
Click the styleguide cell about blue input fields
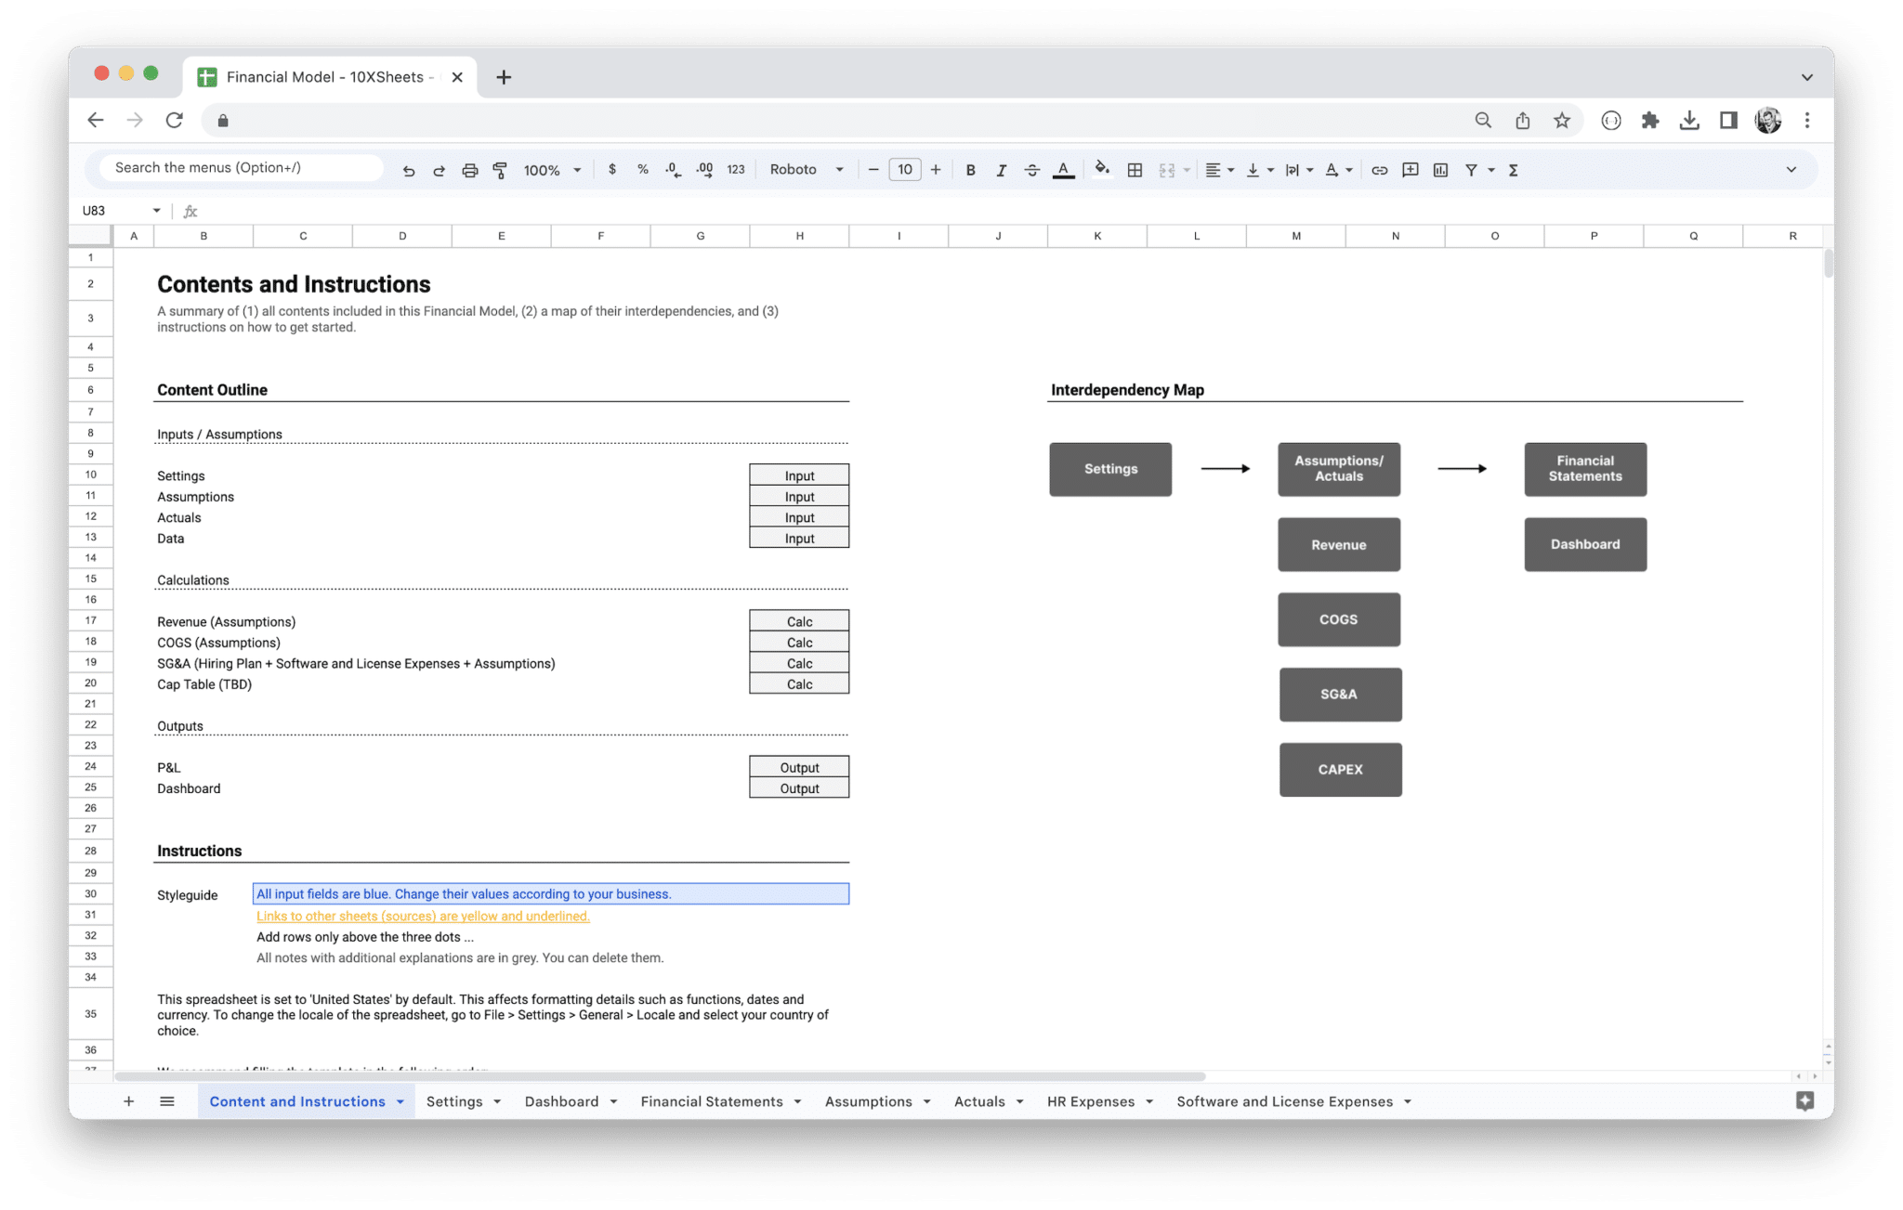tap(550, 893)
